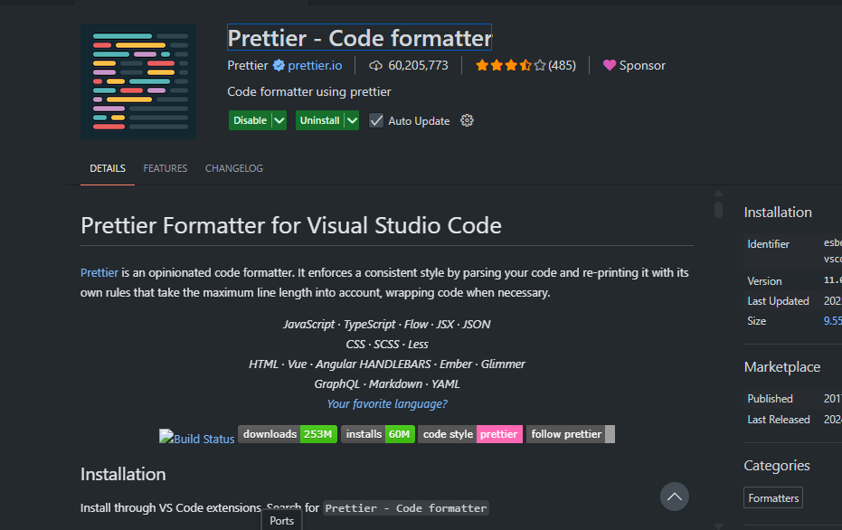Image resolution: width=842 pixels, height=530 pixels.
Task: Select the Formatters category tag
Action: [773, 497]
